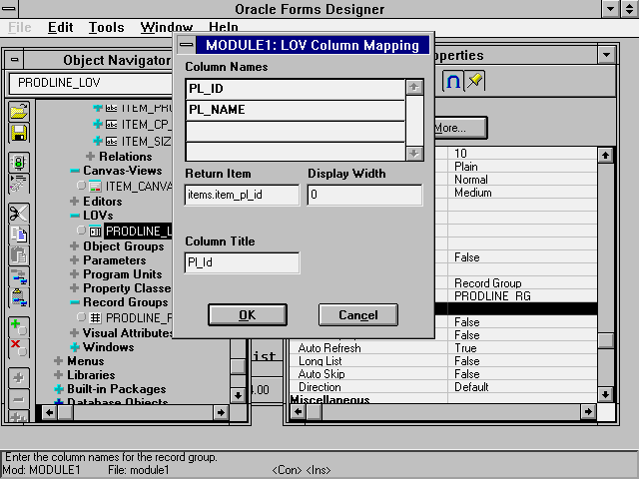Click the Column Names scroll down arrow
Viewport: 639px width, 479px height.
coord(414,153)
